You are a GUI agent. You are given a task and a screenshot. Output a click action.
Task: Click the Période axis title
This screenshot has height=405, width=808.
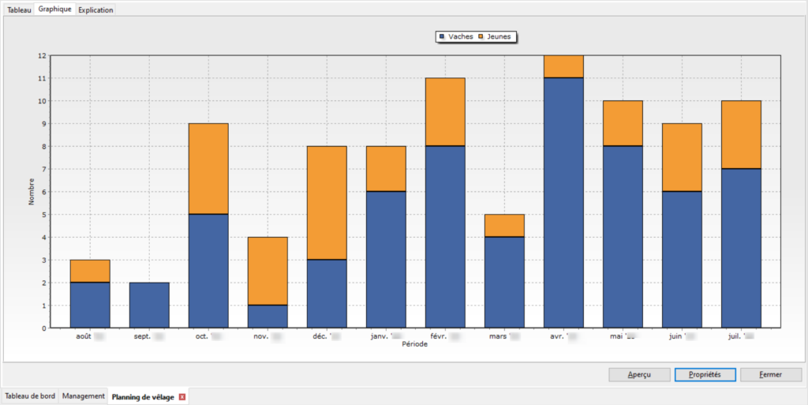[x=414, y=344]
